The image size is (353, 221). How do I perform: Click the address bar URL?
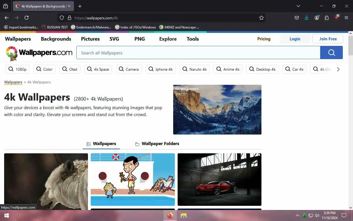tap(96, 18)
